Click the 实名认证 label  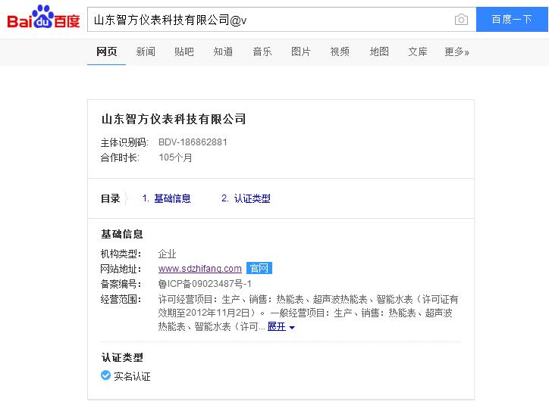tap(133, 376)
